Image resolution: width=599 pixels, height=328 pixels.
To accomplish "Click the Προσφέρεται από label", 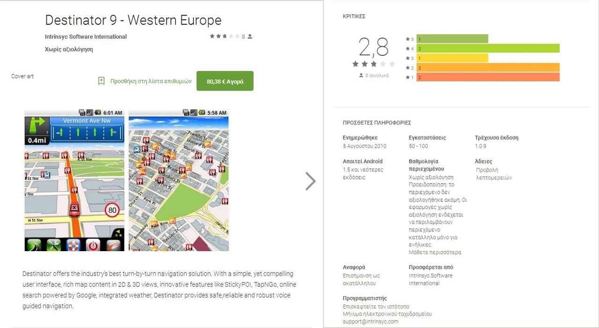I will tap(431, 267).
